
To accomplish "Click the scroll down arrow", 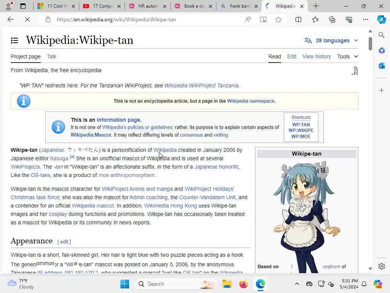I will click(370, 269).
